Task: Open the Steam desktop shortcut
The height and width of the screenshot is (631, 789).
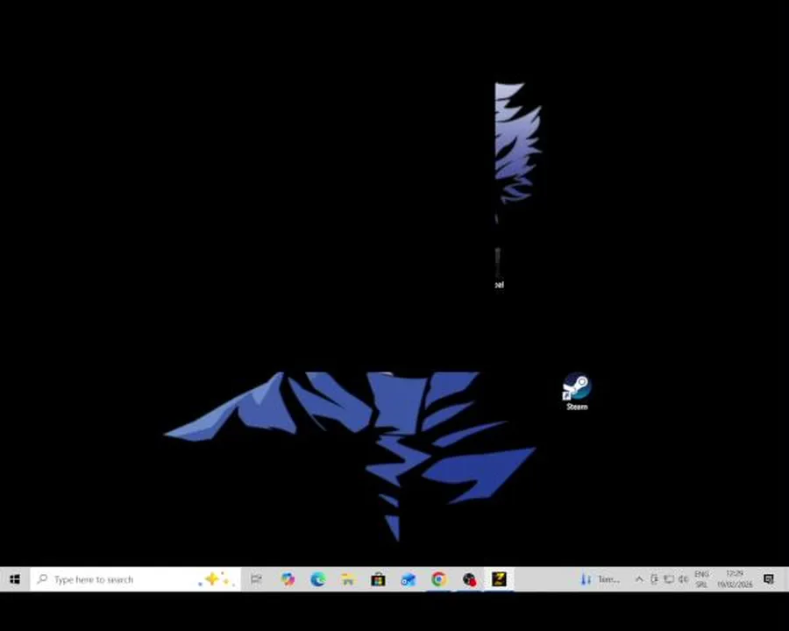Action: (577, 392)
